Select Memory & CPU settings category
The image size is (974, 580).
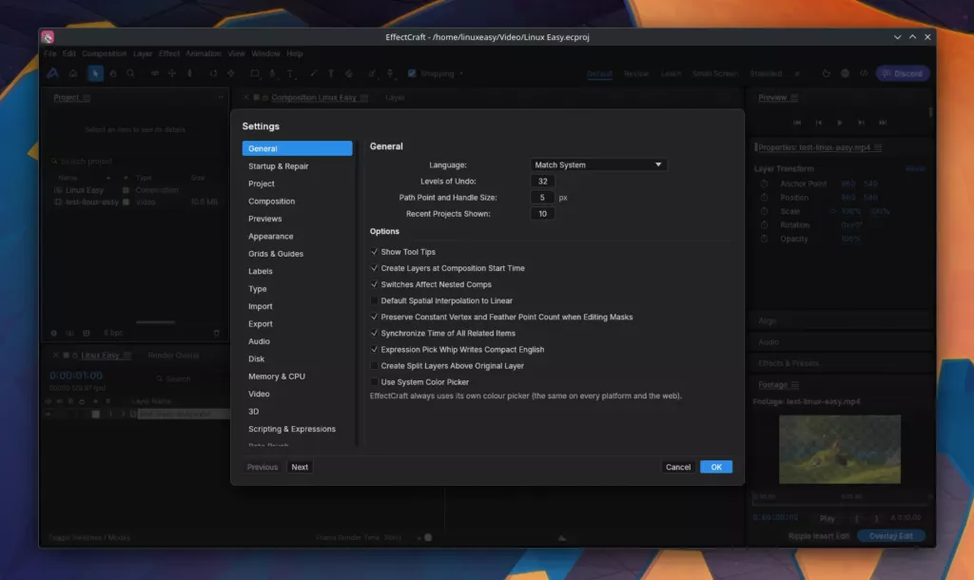[297, 377]
